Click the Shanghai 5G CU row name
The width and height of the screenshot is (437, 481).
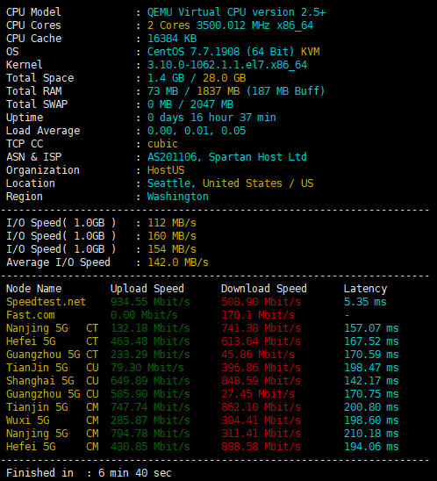pyautogui.click(x=52, y=381)
